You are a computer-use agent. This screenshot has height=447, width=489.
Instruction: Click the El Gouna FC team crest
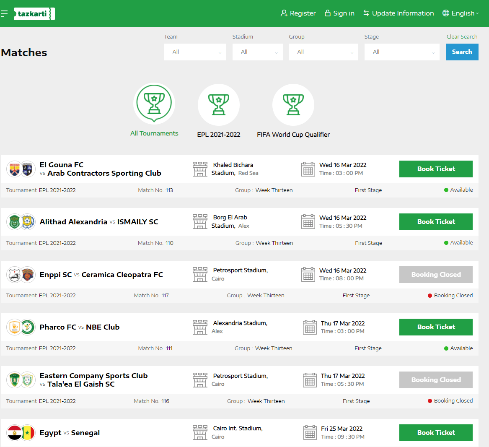(x=14, y=169)
